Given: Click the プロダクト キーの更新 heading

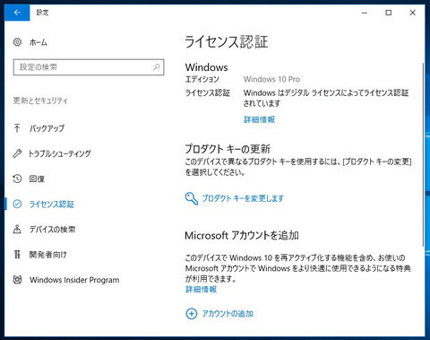Looking at the screenshot, I should pos(228,149).
